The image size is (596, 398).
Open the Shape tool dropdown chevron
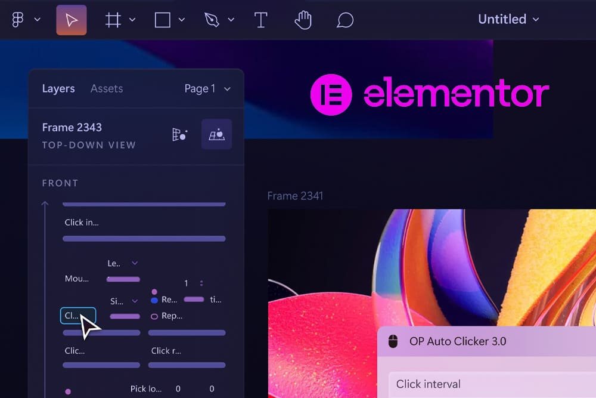click(x=181, y=19)
